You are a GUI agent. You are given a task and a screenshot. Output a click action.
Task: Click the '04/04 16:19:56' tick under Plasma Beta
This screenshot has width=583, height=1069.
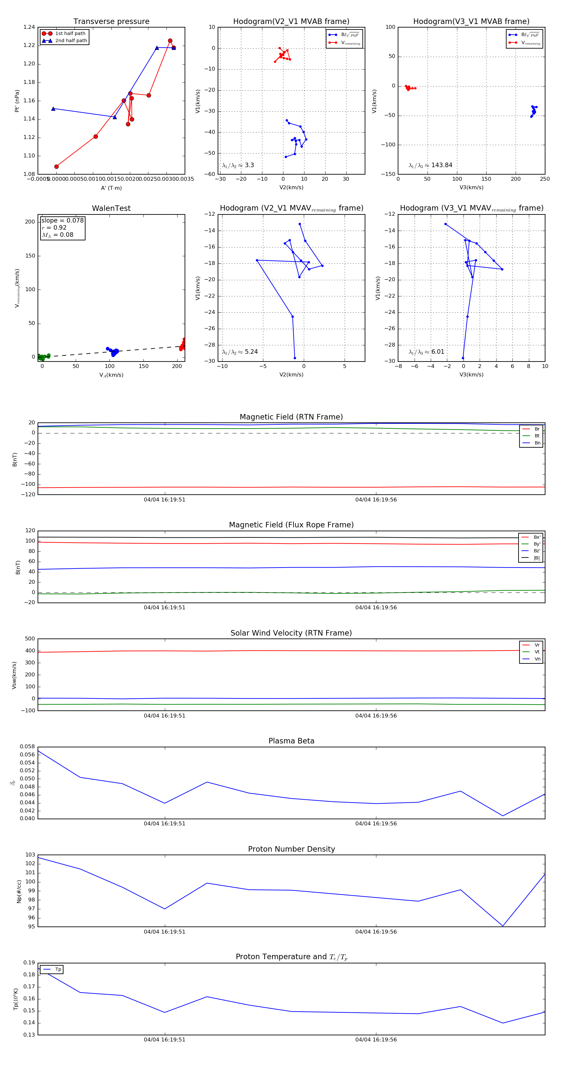click(x=376, y=824)
